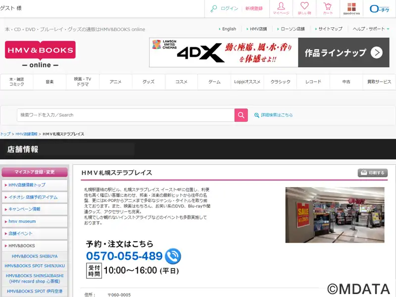
Task: Open My Page person icon
Action: pos(281,6)
